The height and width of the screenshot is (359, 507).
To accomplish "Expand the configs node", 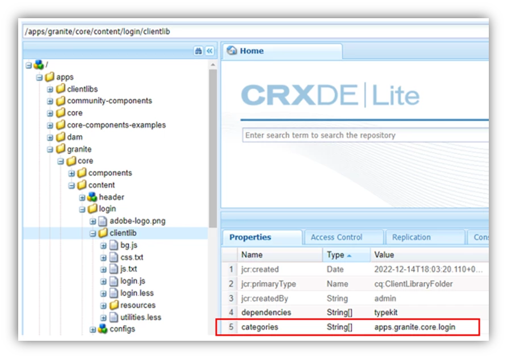I will tap(93, 330).
